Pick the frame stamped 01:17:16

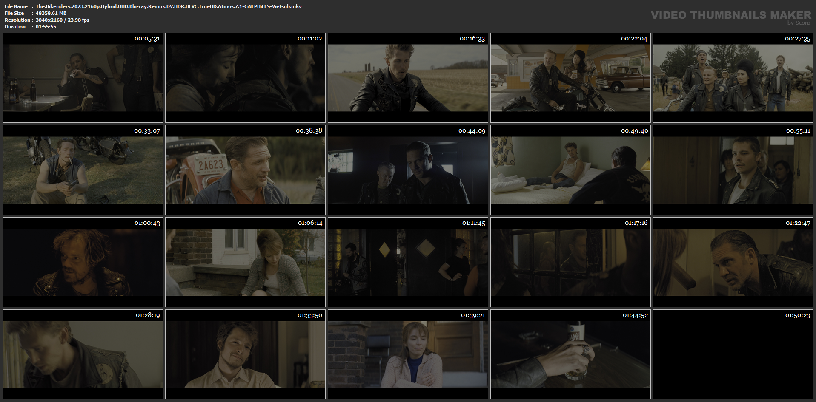point(570,262)
